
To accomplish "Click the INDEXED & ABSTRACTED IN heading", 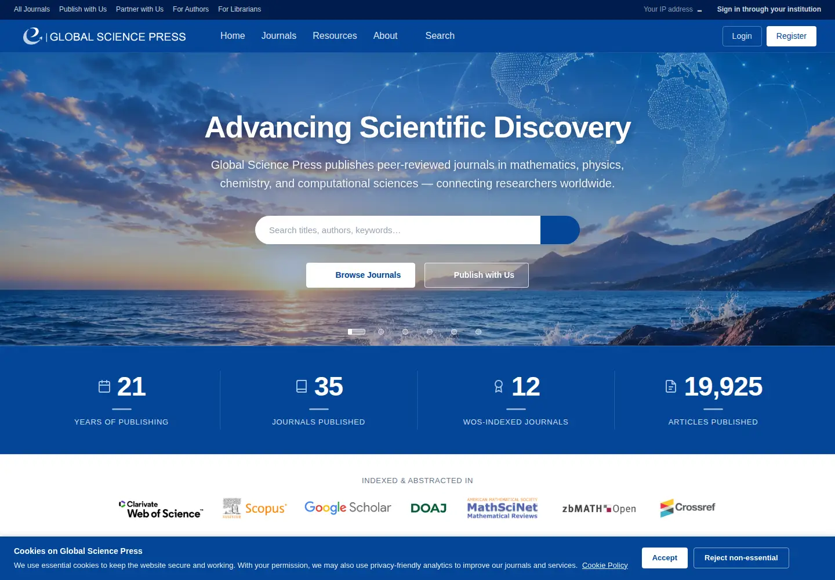I will coord(418,481).
